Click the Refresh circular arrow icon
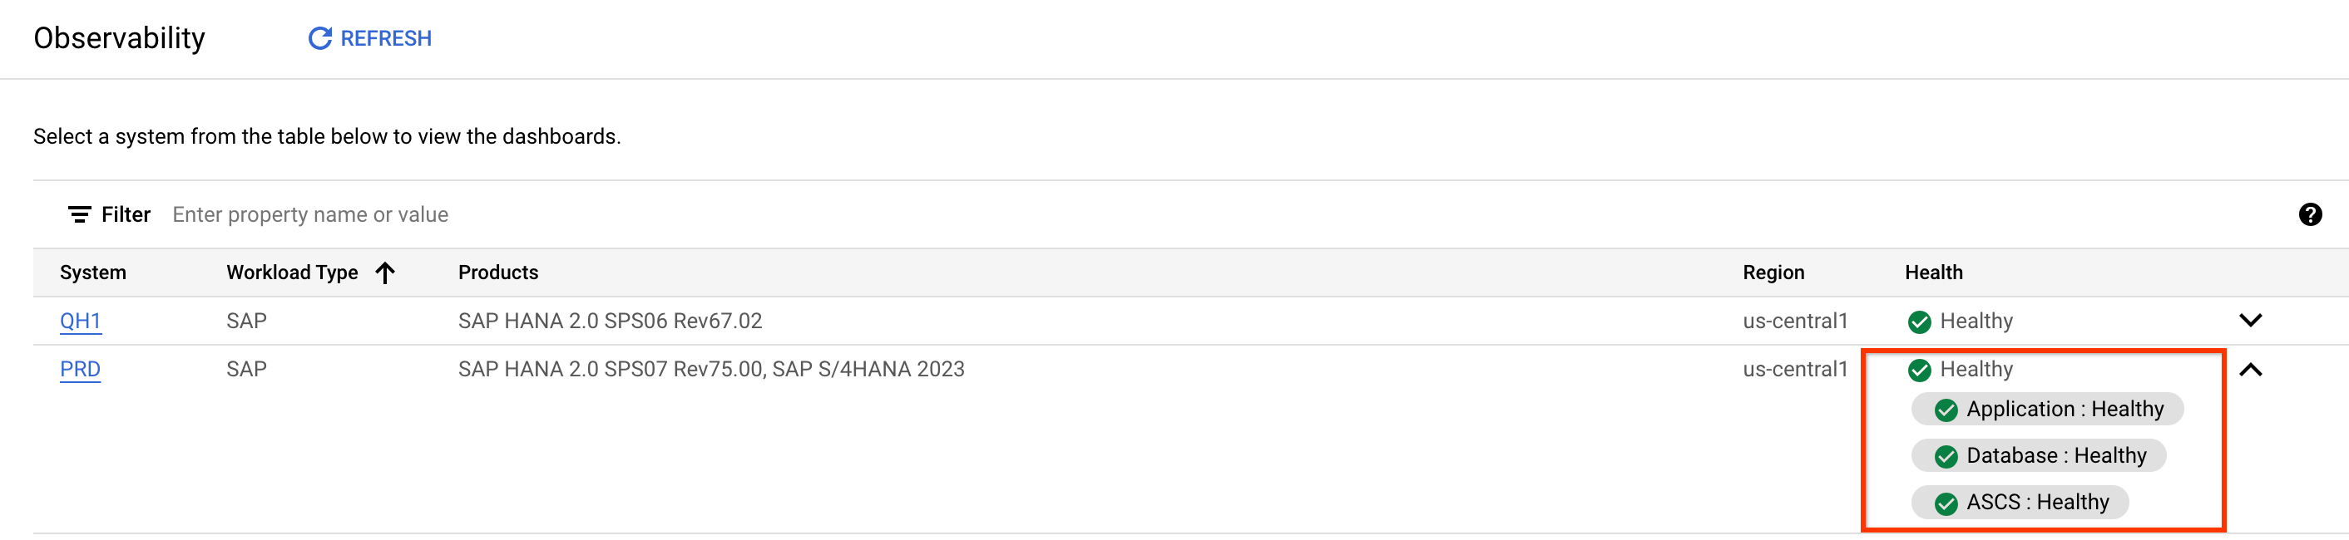This screenshot has height=540, width=2349. (319, 38)
